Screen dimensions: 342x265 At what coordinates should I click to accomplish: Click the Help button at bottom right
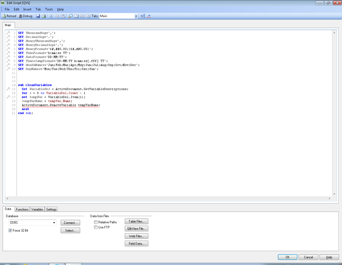click(x=329, y=257)
